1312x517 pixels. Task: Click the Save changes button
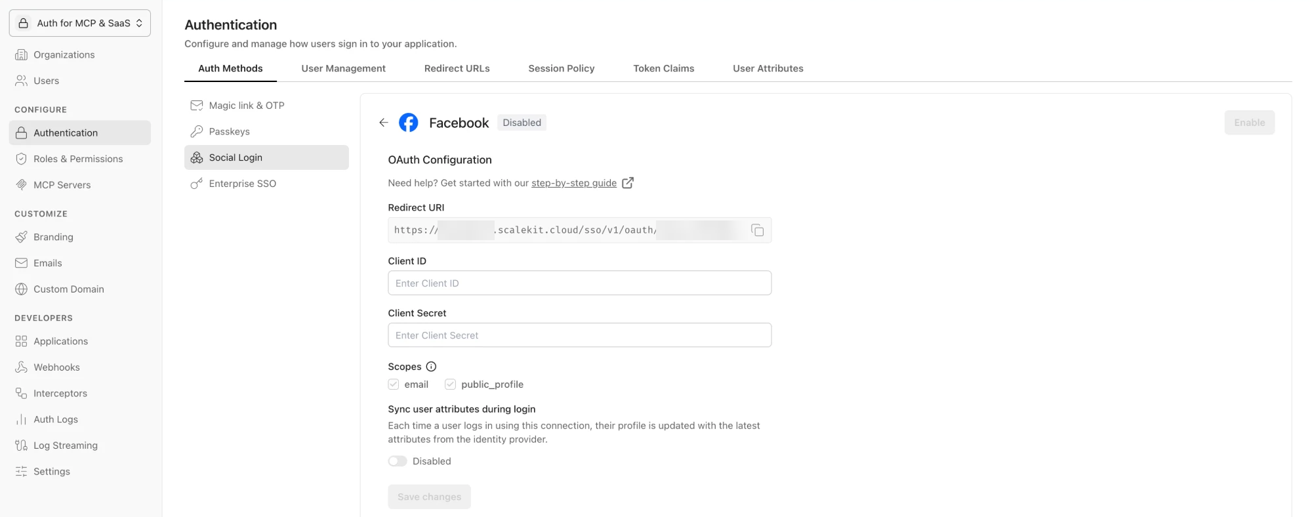point(429,497)
